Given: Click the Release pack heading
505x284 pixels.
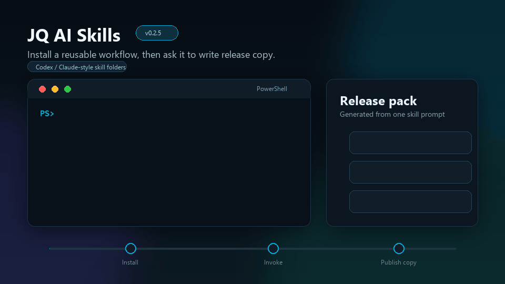Looking at the screenshot, I should click(x=378, y=101).
